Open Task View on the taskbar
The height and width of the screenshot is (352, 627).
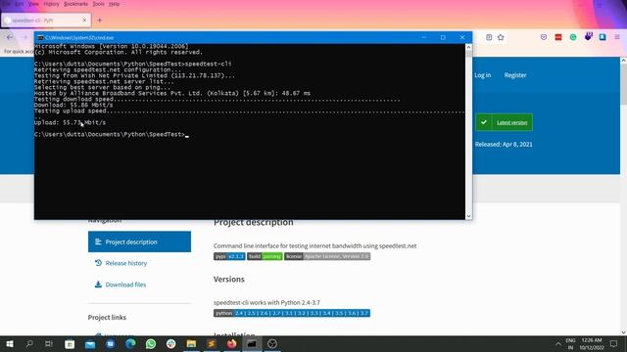pyautogui.click(x=49, y=343)
